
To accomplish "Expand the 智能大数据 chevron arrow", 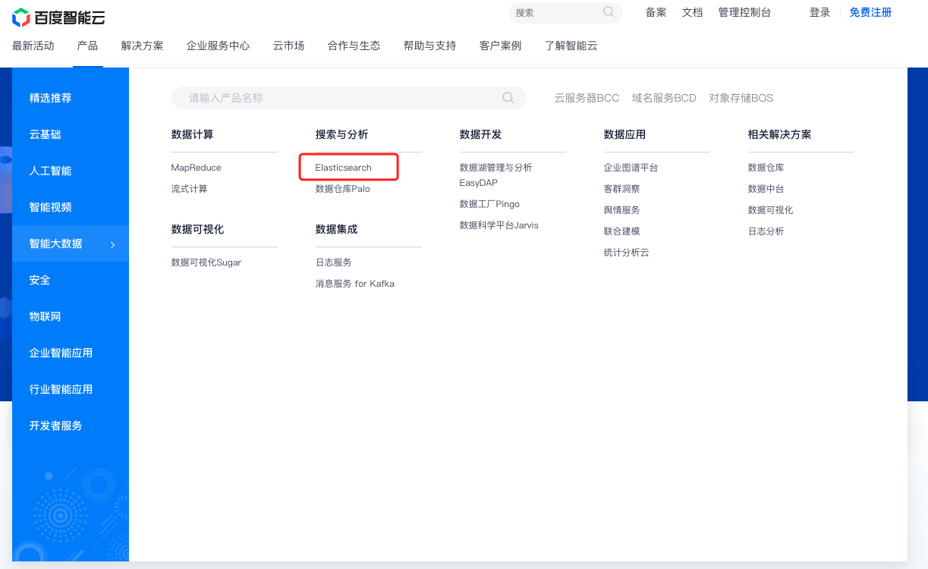I will tap(113, 244).
